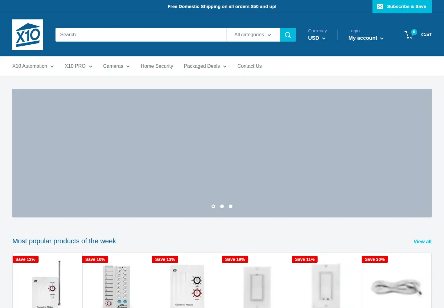
Task: Open Home Security page
Action: click(x=157, y=66)
